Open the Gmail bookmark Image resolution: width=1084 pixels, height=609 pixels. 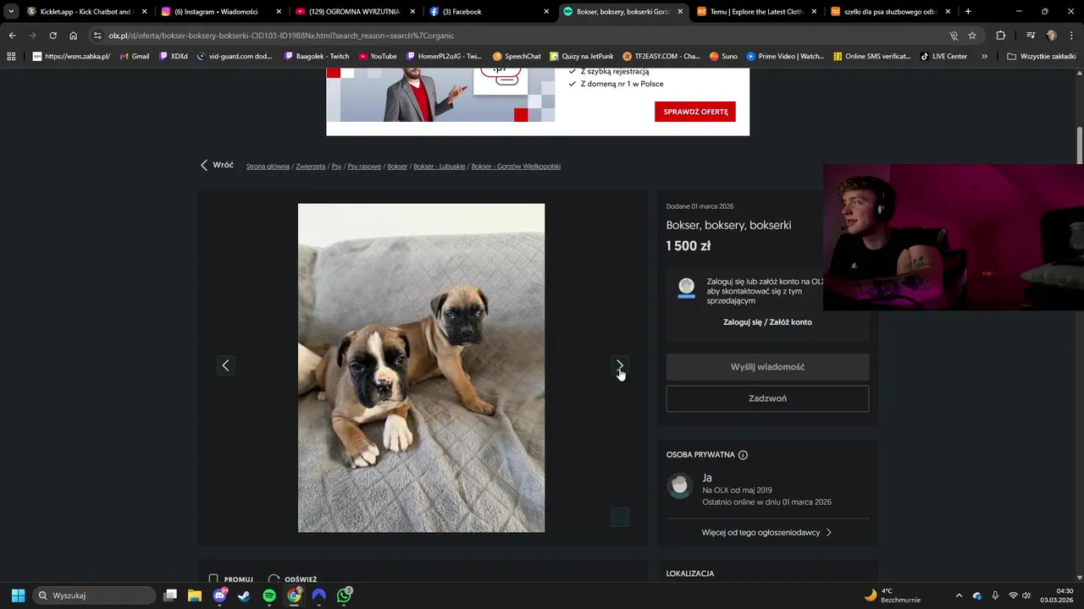134,57
